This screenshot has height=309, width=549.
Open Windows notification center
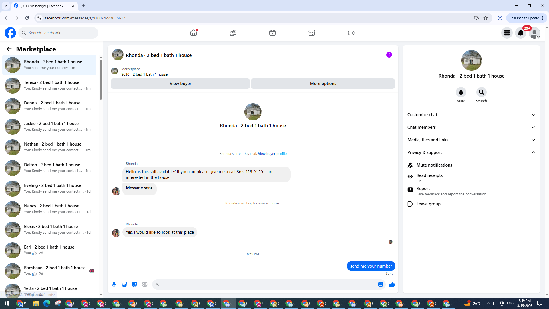540,303
